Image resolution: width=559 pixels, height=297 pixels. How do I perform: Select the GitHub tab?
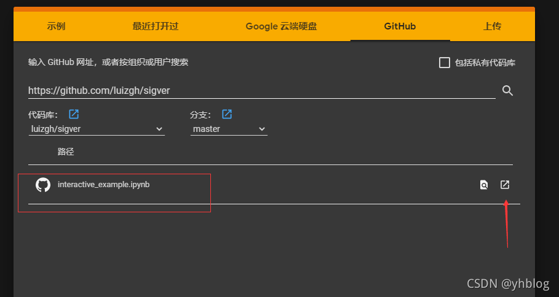click(x=400, y=26)
